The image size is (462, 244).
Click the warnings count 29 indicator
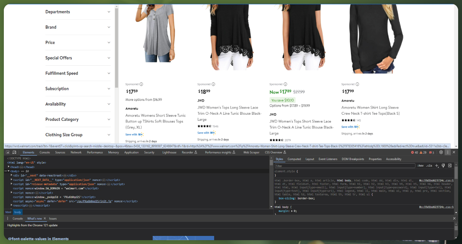423,153
